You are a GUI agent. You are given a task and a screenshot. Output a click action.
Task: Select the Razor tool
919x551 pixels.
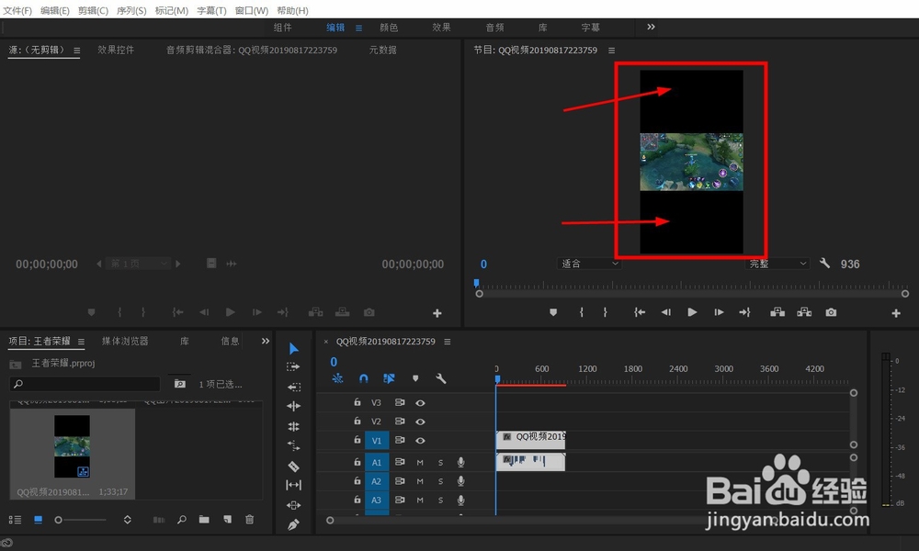[294, 467]
